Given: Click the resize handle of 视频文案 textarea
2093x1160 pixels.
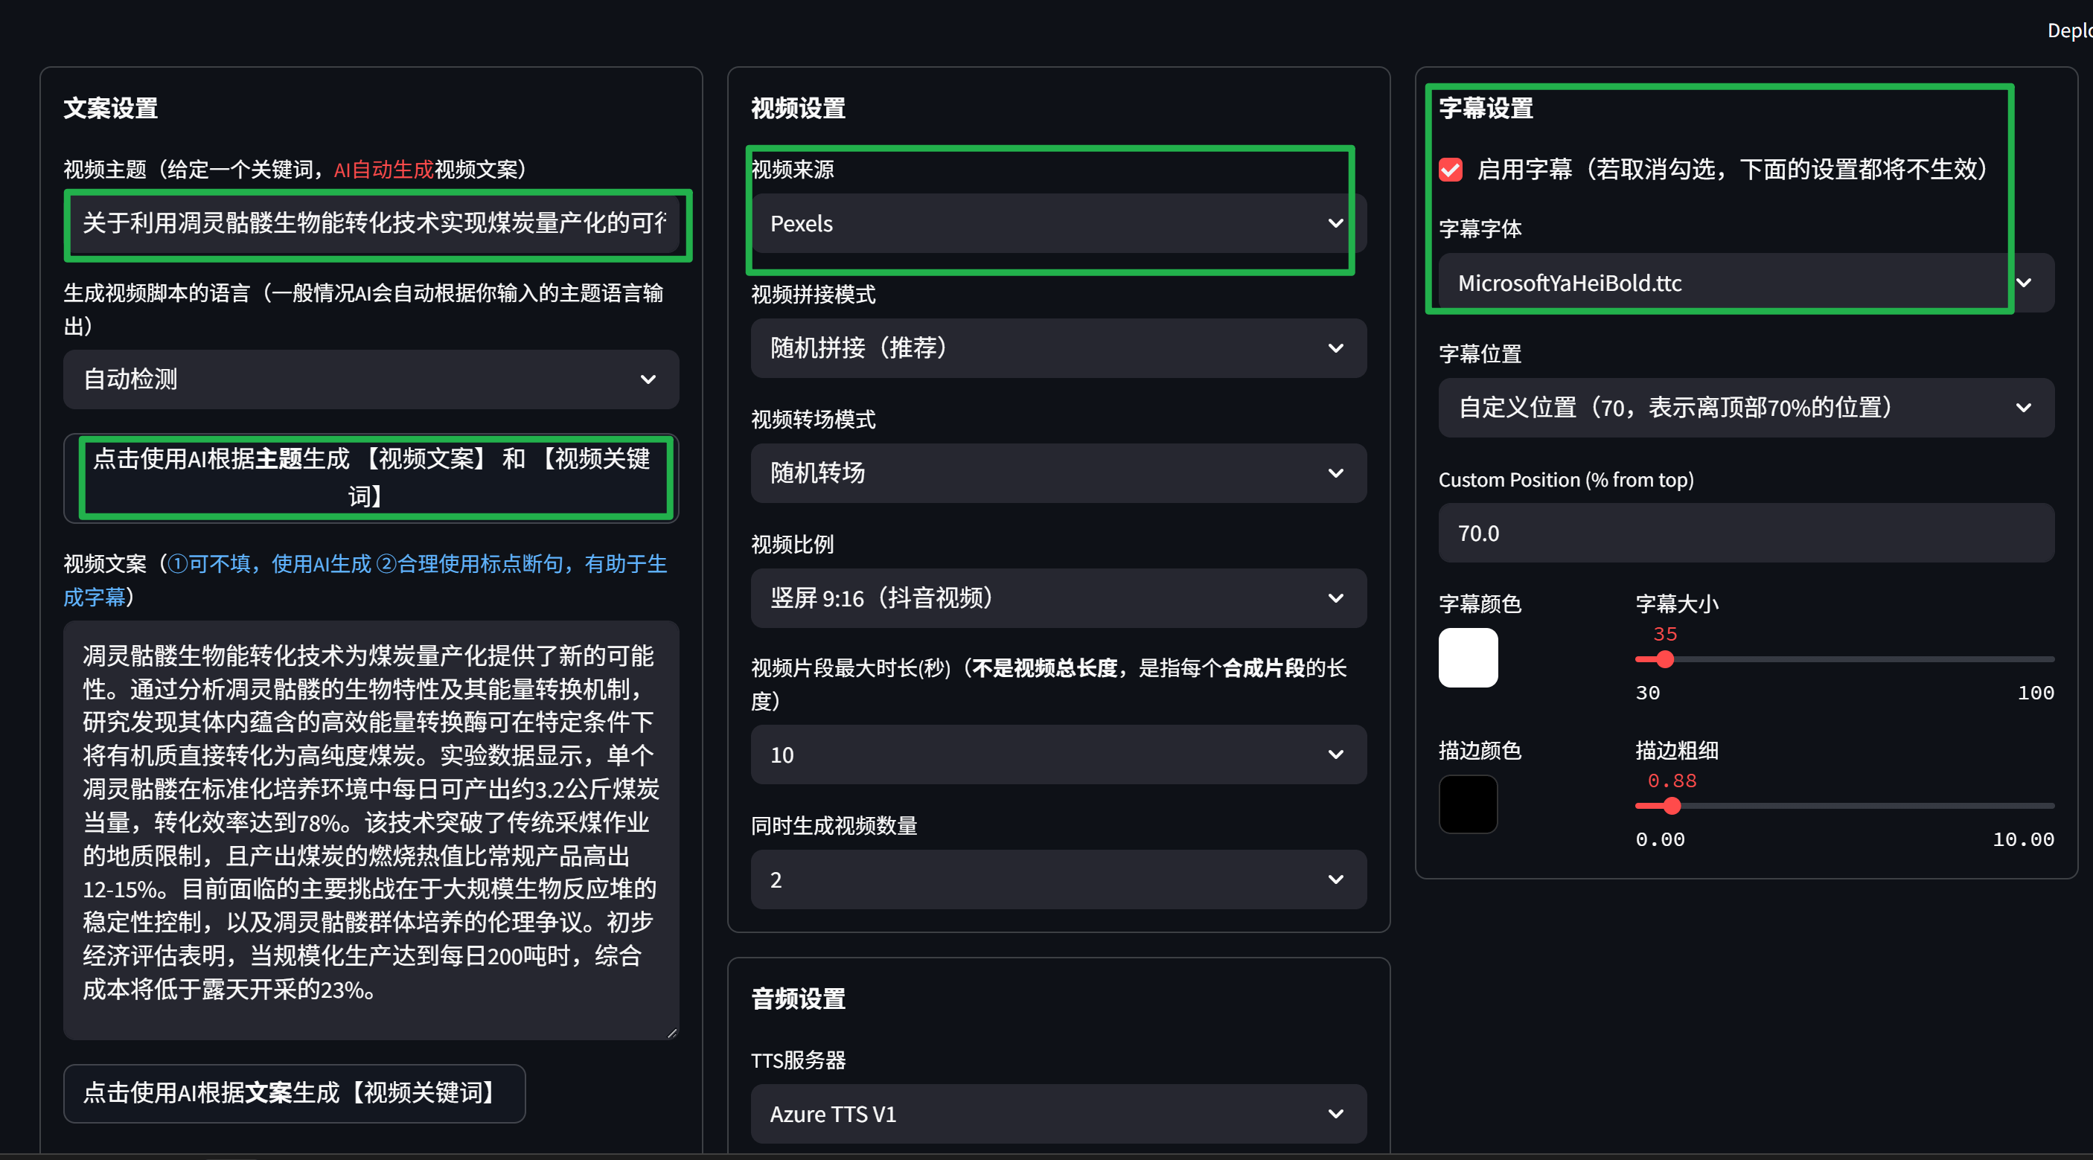Looking at the screenshot, I should [671, 1033].
